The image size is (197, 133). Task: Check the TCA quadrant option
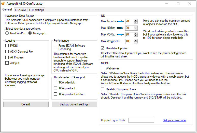point(55,88)
